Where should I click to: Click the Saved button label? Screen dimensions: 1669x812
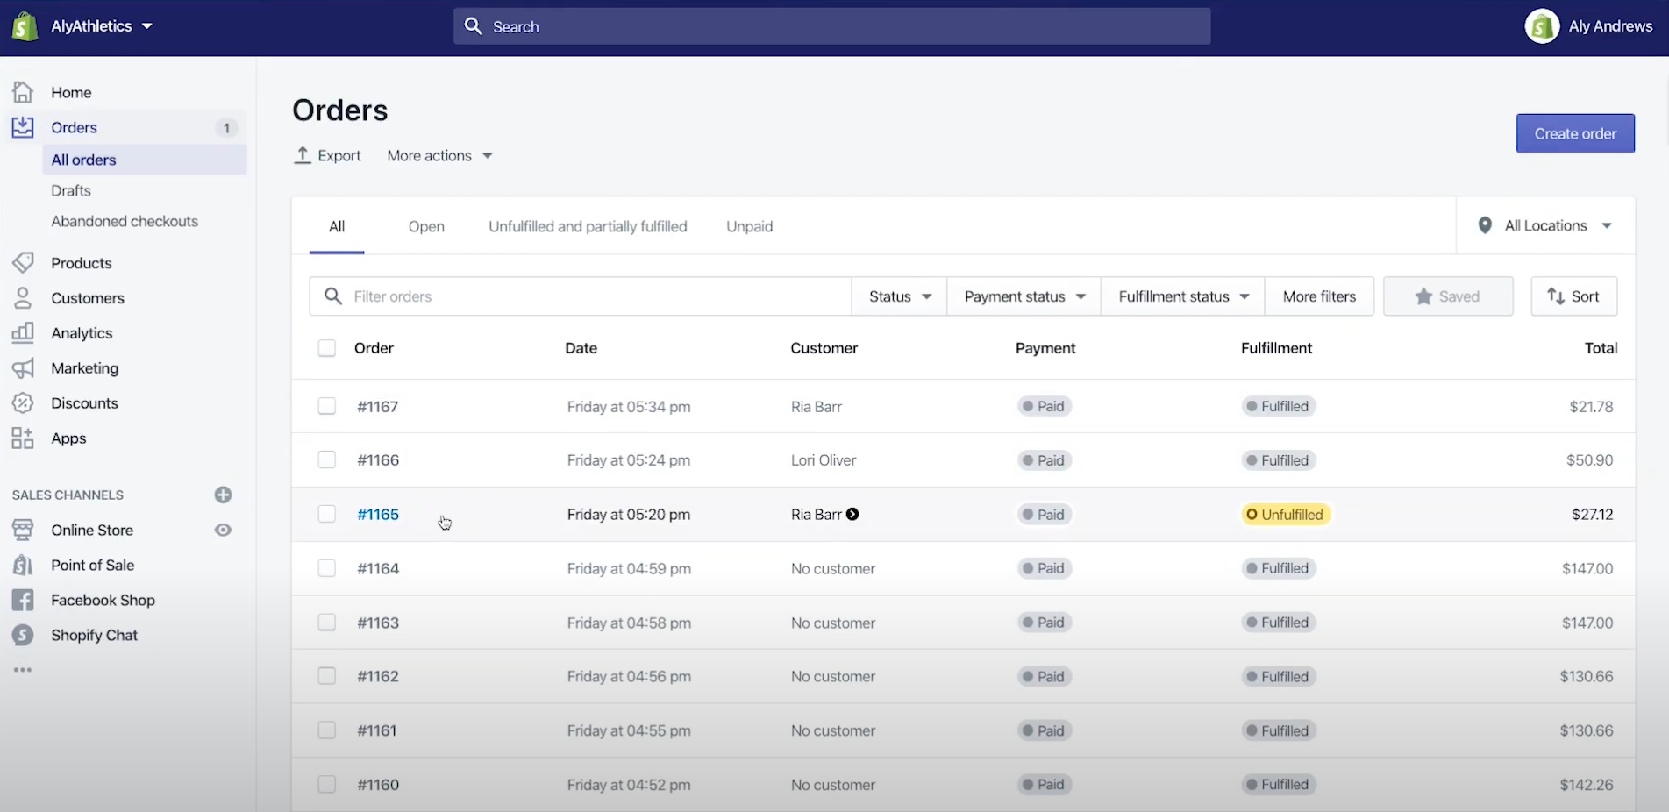click(1459, 296)
